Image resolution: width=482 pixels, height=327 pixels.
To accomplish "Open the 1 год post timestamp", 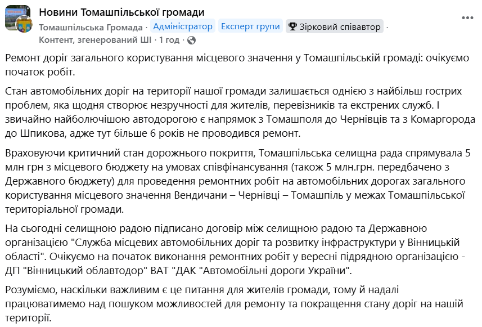I will coord(169,40).
